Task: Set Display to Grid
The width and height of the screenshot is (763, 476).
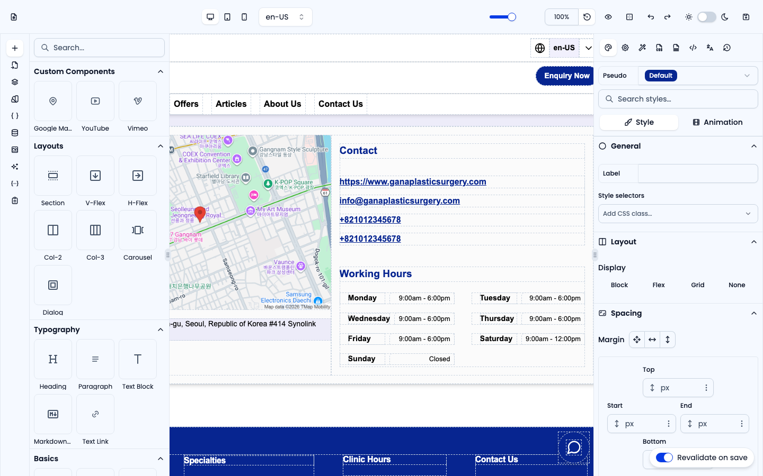Action: click(698, 285)
